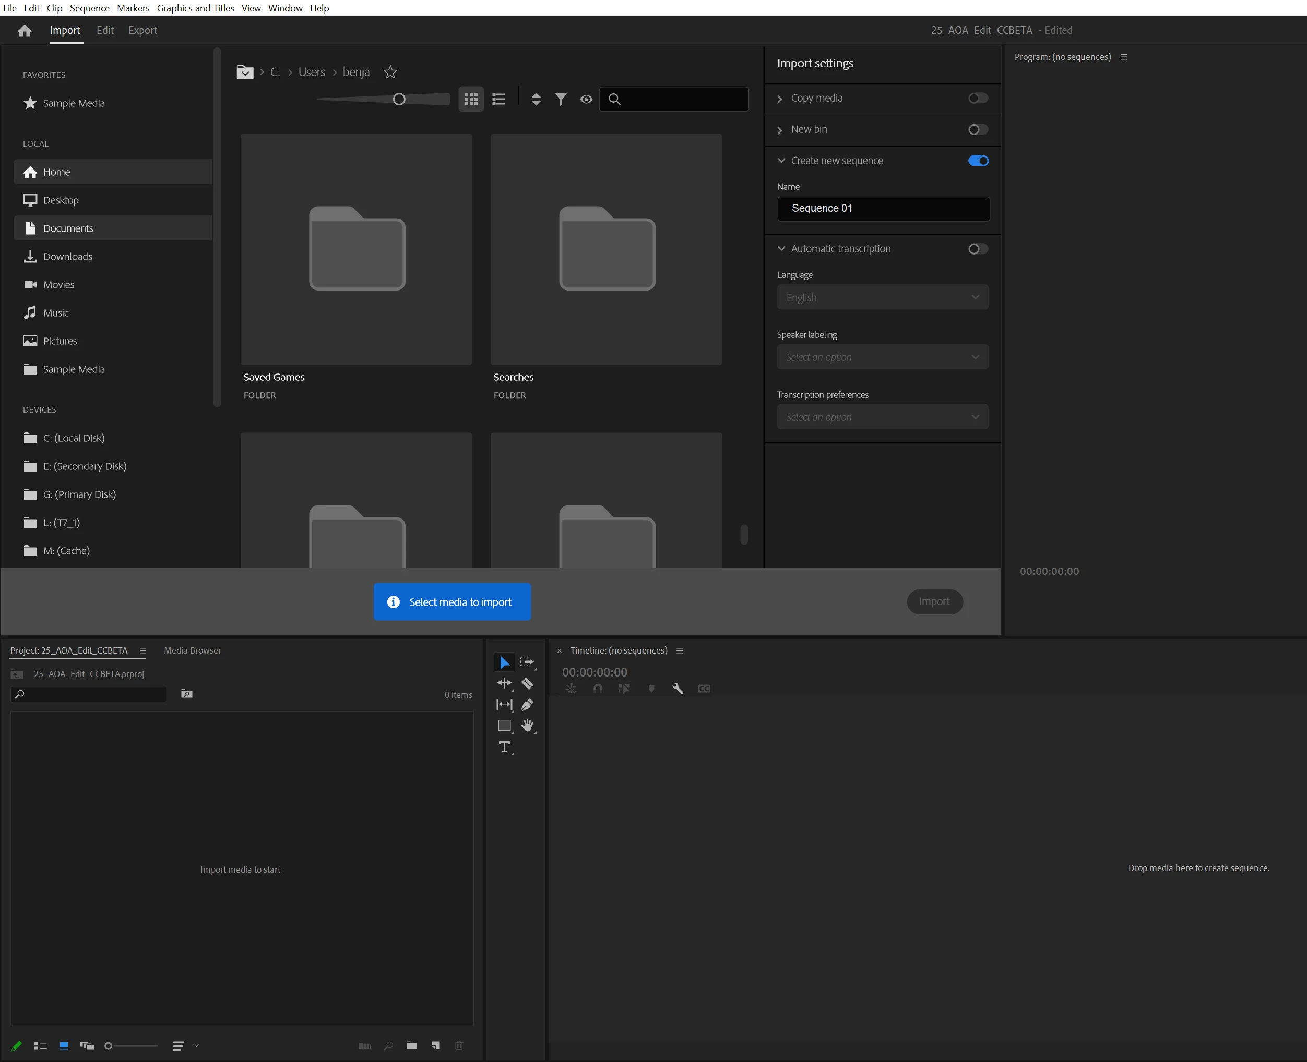Click the Ripple Edit tool
This screenshot has height=1062, width=1307.
pyautogui.click(x=504, y=683)
